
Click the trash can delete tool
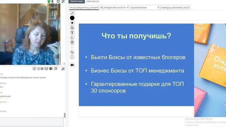[x=72, y=42]
